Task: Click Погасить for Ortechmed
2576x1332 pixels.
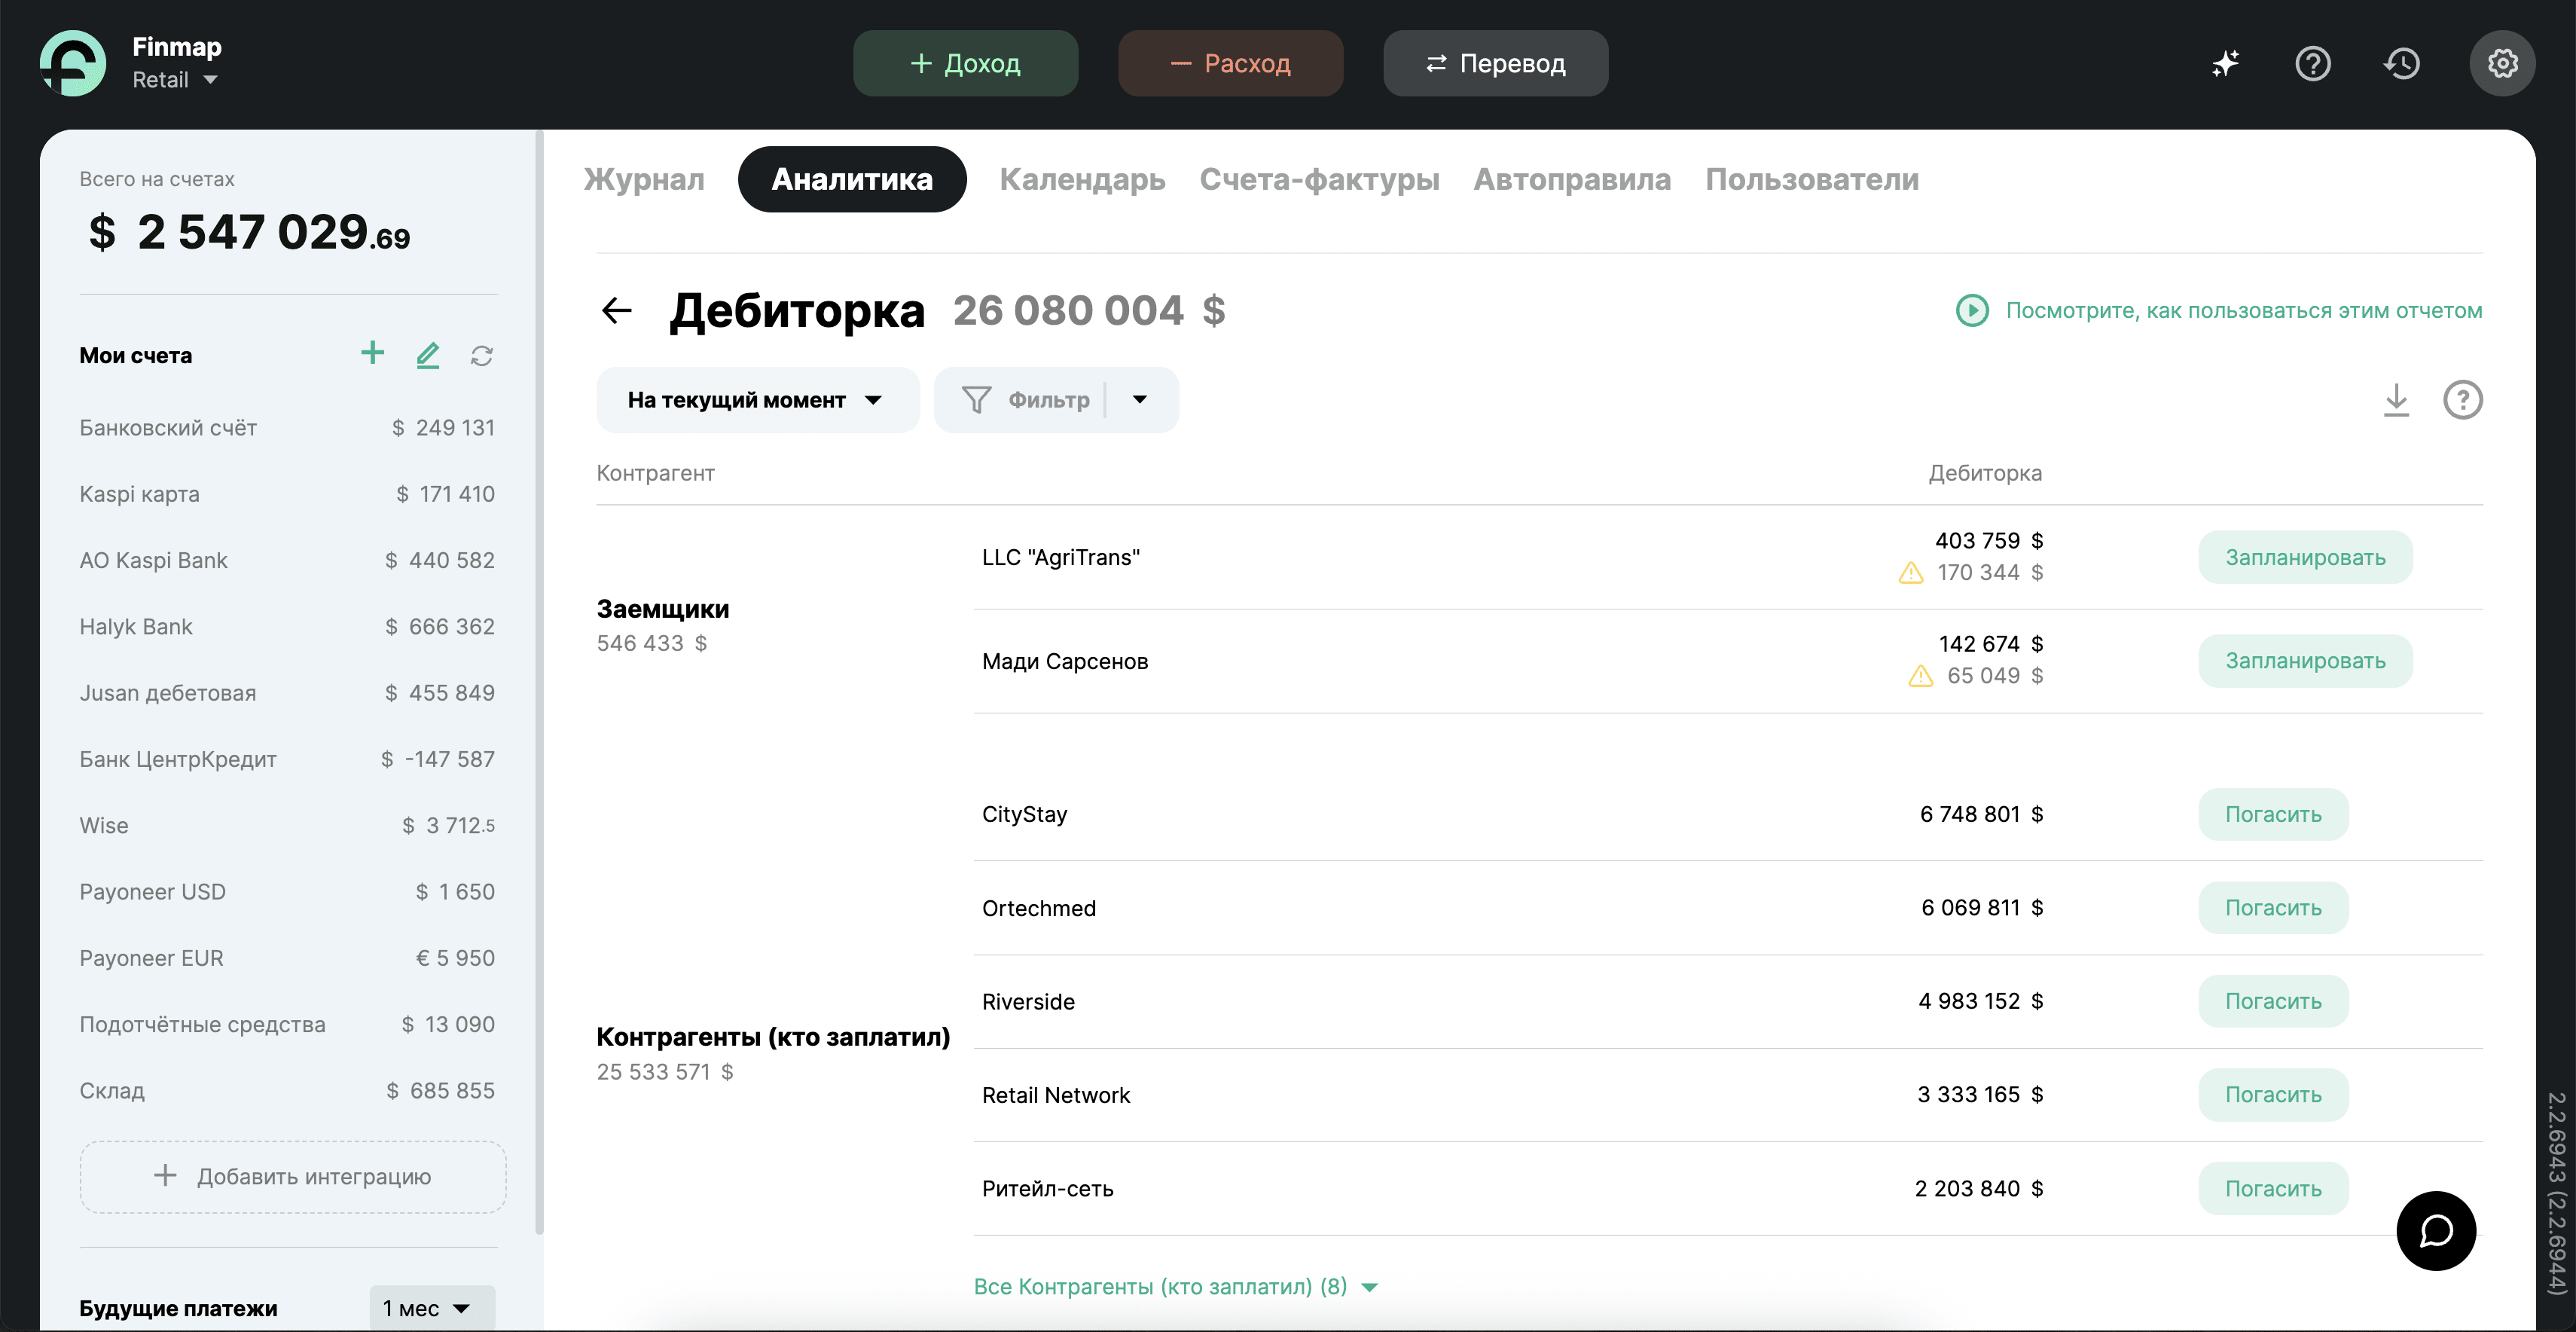Action: 2273,909
